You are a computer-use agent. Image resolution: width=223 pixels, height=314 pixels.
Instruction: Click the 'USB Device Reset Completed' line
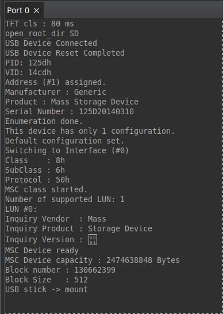point(65,53)
